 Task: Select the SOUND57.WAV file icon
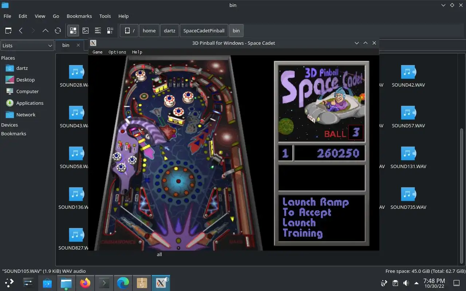tap(408, 113)
